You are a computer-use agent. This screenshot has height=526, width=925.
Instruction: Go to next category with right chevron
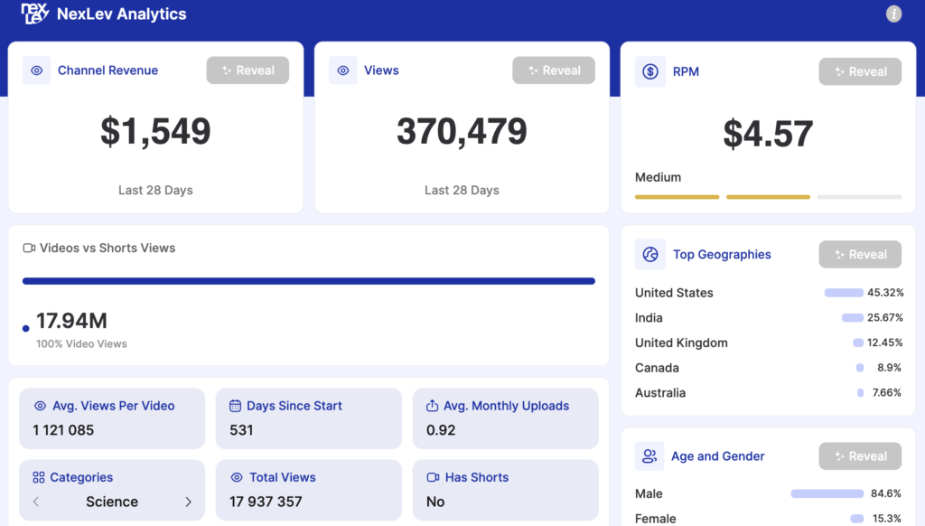coord(188,502)
